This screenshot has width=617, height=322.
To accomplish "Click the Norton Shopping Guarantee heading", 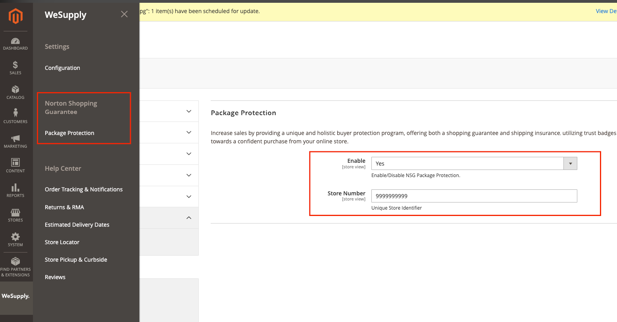I will click(x=71, y=108).
